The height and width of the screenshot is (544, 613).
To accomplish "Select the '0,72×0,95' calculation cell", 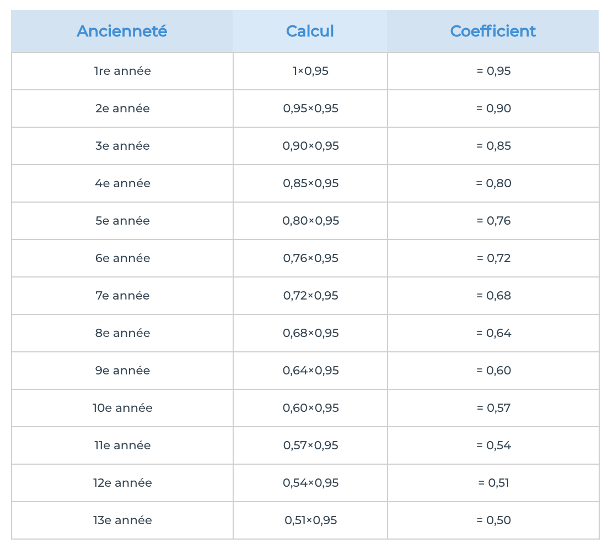I will tap(310, 296).
